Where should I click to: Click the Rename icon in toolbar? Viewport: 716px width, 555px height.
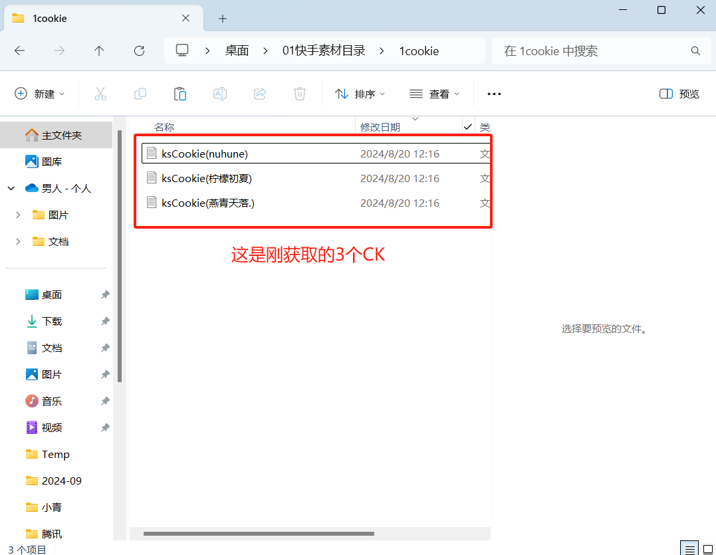[x=220, y=94]
